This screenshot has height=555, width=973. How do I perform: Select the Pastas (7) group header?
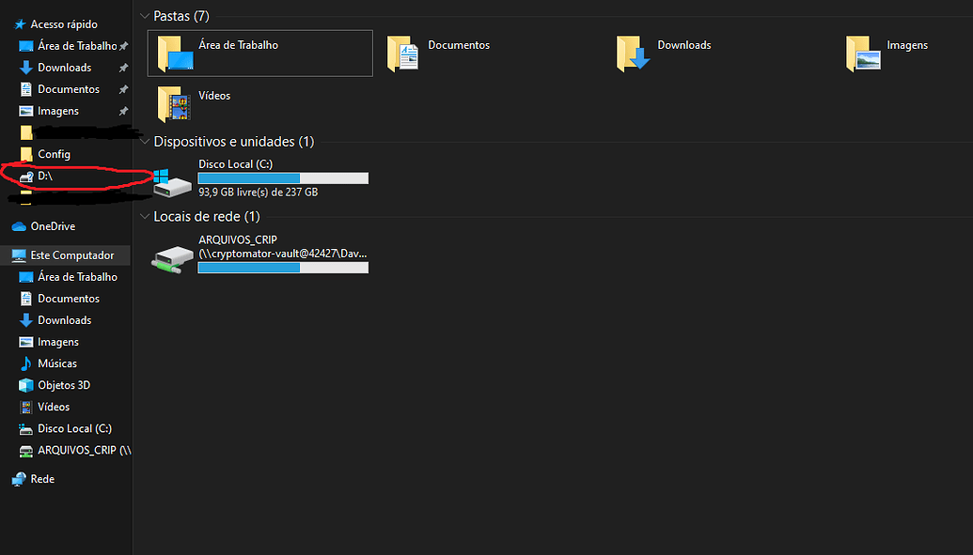181,16
